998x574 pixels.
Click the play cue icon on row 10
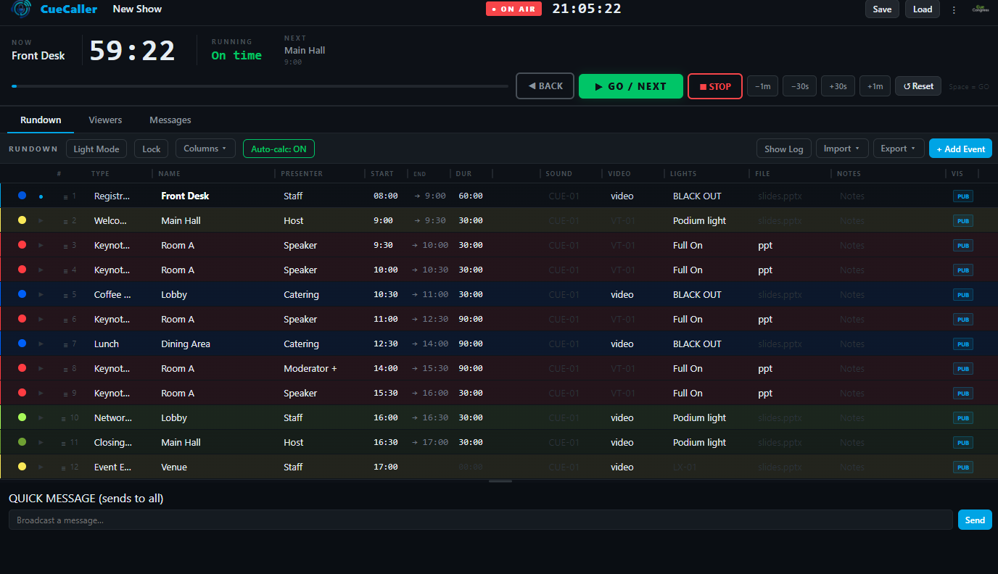[41, 417]
